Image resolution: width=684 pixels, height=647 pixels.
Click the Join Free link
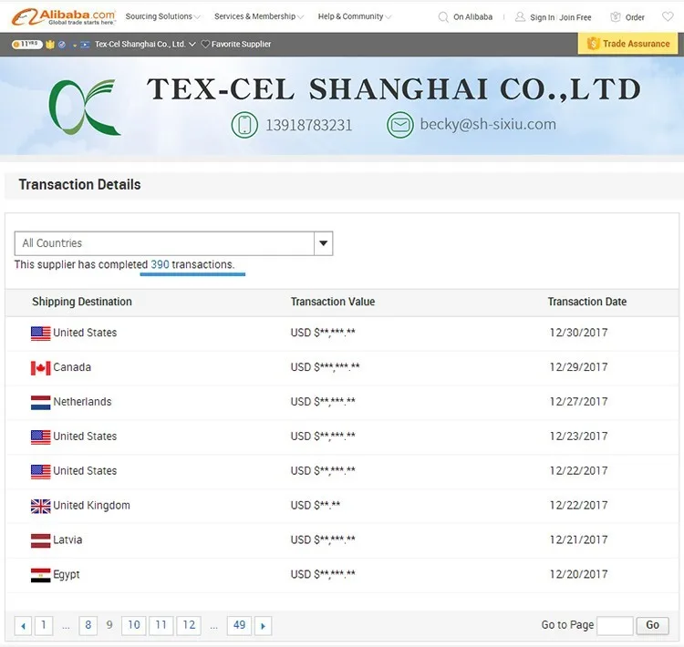tap(575, 17)
